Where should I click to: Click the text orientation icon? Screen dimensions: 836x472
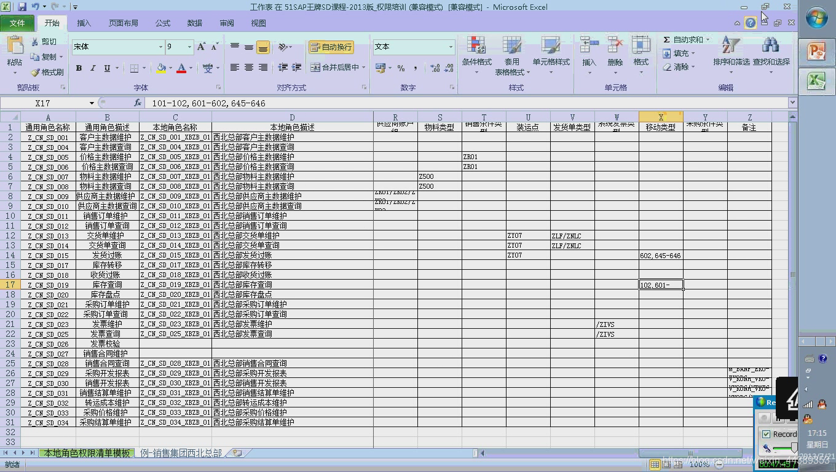click(x=283, y=47)
